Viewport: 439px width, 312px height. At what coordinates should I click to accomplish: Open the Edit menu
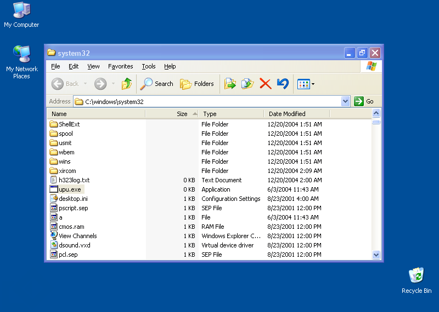pyautogui.click(x=74, y=66)
